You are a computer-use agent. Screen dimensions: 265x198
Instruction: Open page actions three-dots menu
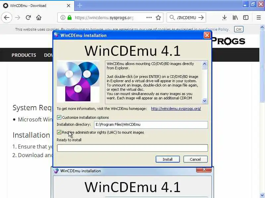click(x=149, y=17)
